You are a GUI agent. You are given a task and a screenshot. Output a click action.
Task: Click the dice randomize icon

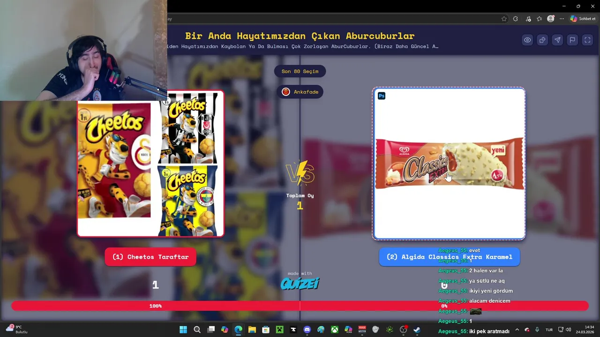pos(542,40)
